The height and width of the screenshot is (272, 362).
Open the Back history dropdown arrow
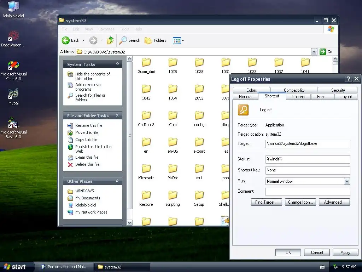tap(83, 40)
